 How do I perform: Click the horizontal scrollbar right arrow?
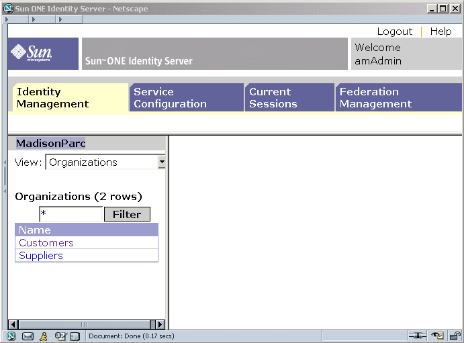point(160,325)
